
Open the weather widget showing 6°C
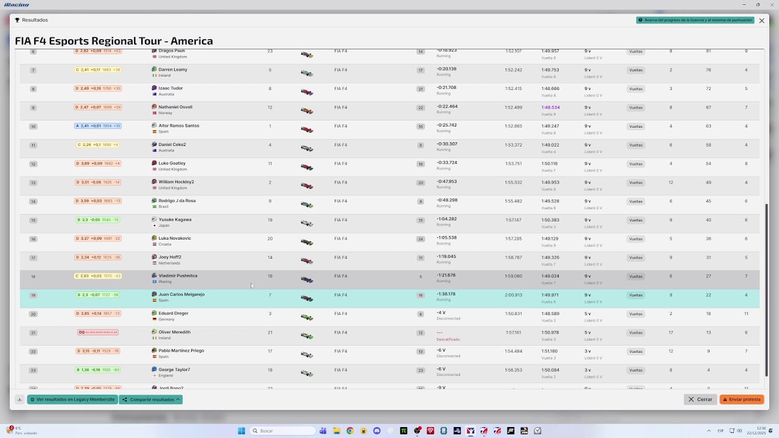23,431
